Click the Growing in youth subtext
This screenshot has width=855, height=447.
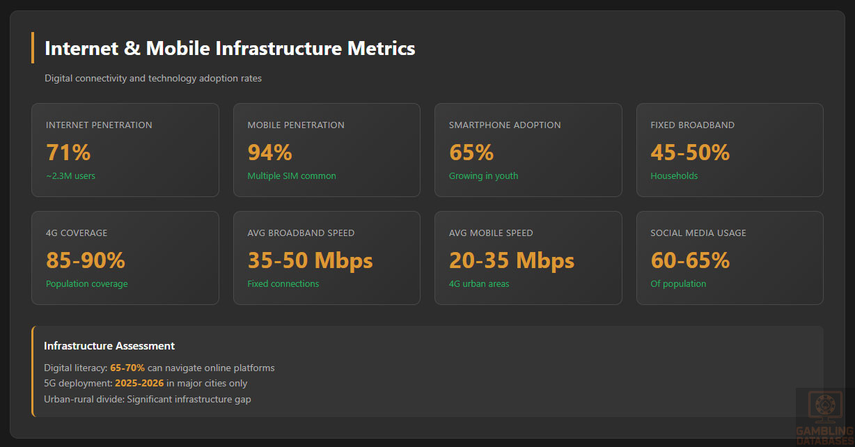(x=484, y=176)
